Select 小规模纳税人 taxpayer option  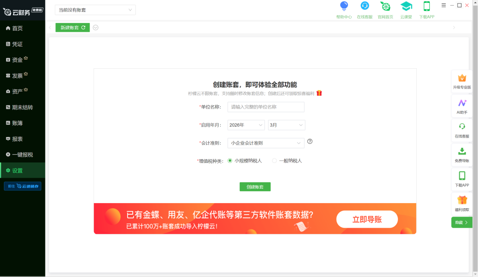coord(230,161)
